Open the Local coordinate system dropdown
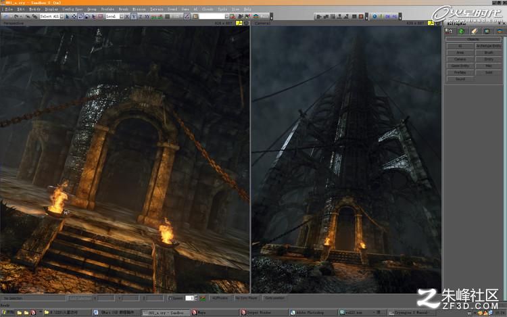Screen dimensions: 507x317 [x=122, y=16]
